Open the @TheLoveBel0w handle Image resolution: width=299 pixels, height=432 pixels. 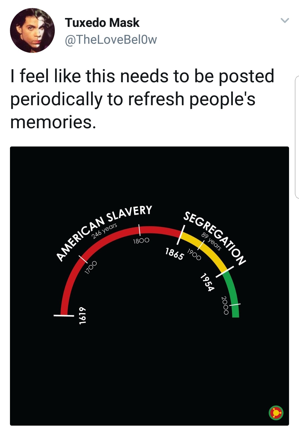point(111,39)
